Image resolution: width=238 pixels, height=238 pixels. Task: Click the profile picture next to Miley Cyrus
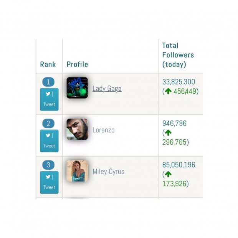point(77,171)
